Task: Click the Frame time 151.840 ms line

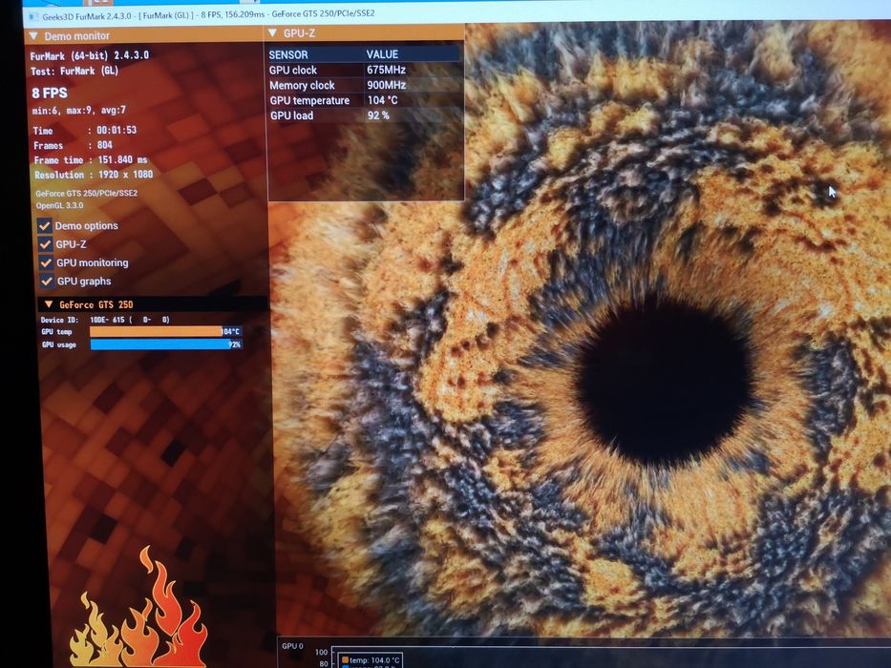Action: click(x=91, y=160)
